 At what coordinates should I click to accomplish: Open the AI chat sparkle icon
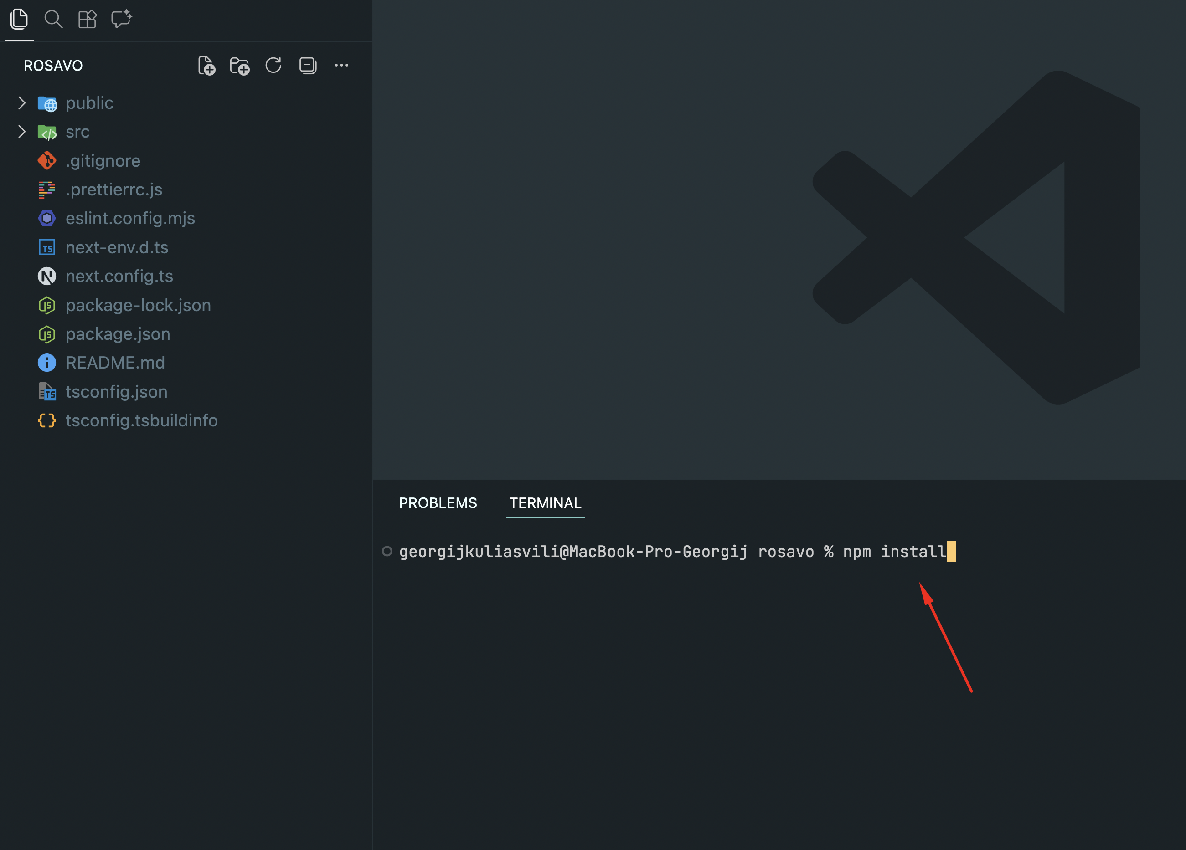121,19
